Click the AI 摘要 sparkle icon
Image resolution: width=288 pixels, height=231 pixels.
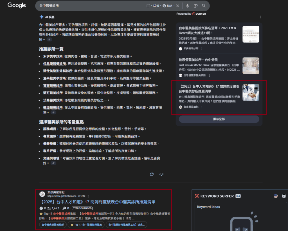coord(42,17)
